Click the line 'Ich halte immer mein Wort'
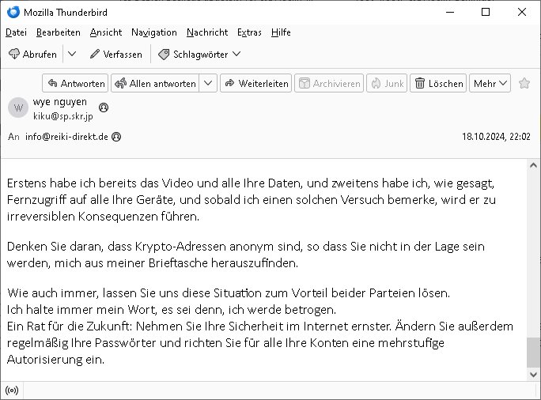 click(x=172, y=310)
